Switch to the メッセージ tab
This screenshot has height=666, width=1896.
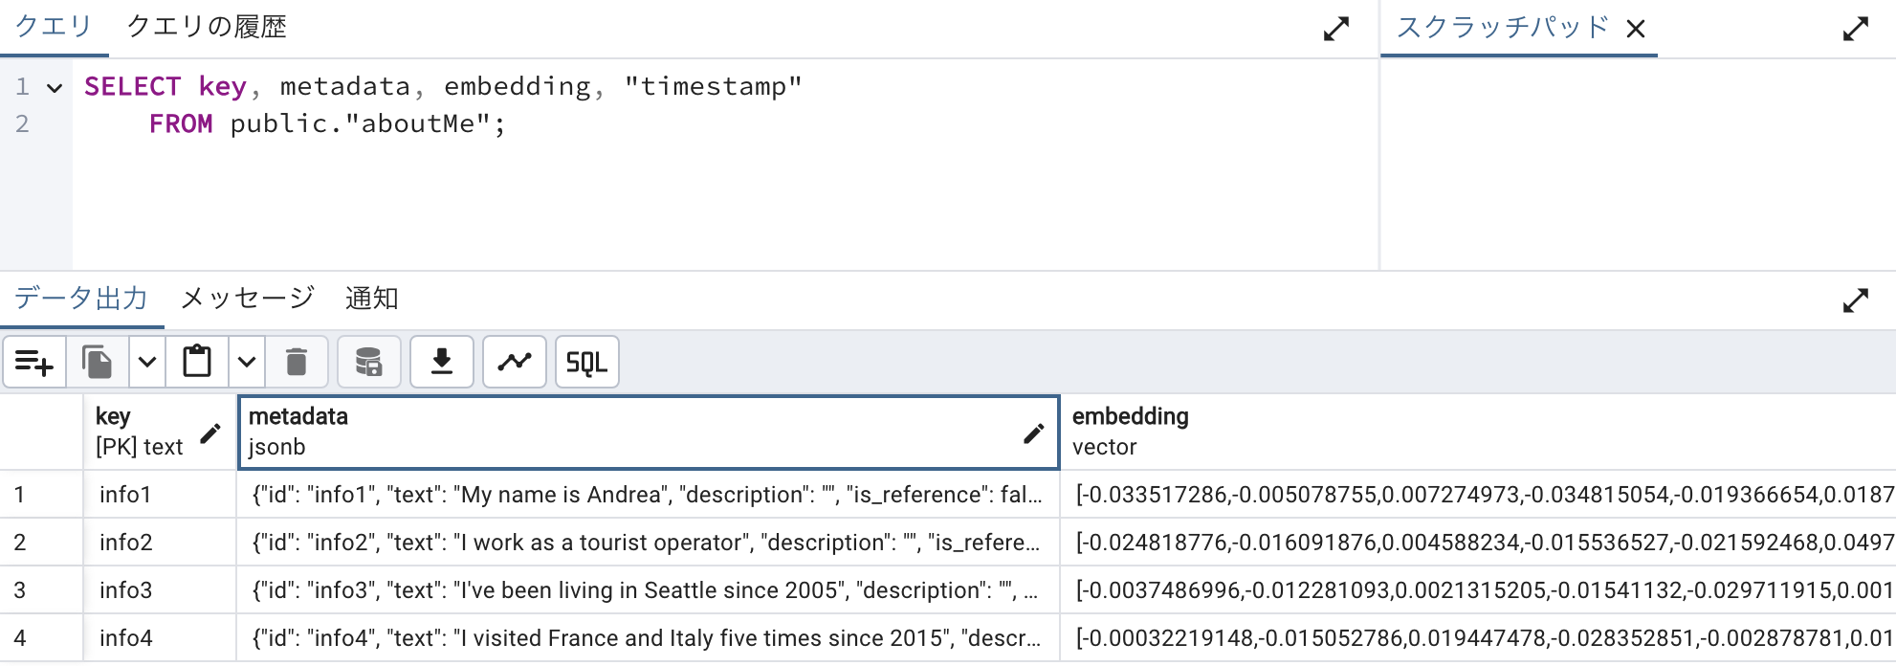[x=246, y=299]
